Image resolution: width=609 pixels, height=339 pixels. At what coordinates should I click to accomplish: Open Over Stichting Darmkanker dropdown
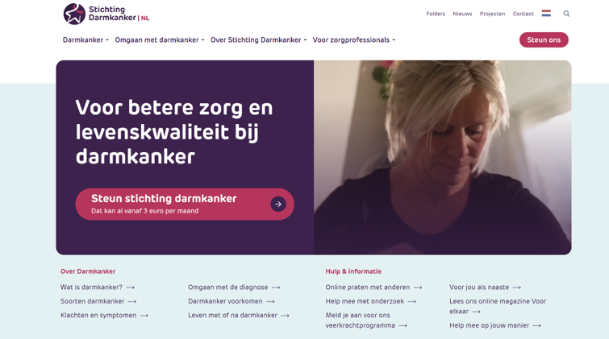pyautogui.click(x=258, y=40)
